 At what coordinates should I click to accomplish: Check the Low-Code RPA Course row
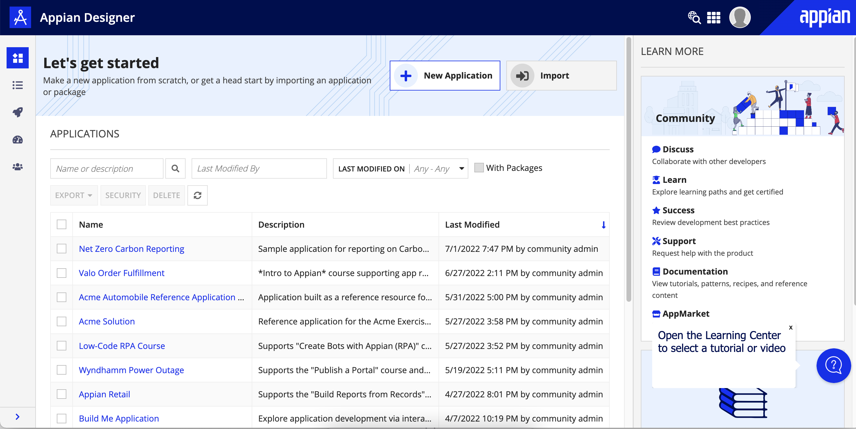click(62, 346)
